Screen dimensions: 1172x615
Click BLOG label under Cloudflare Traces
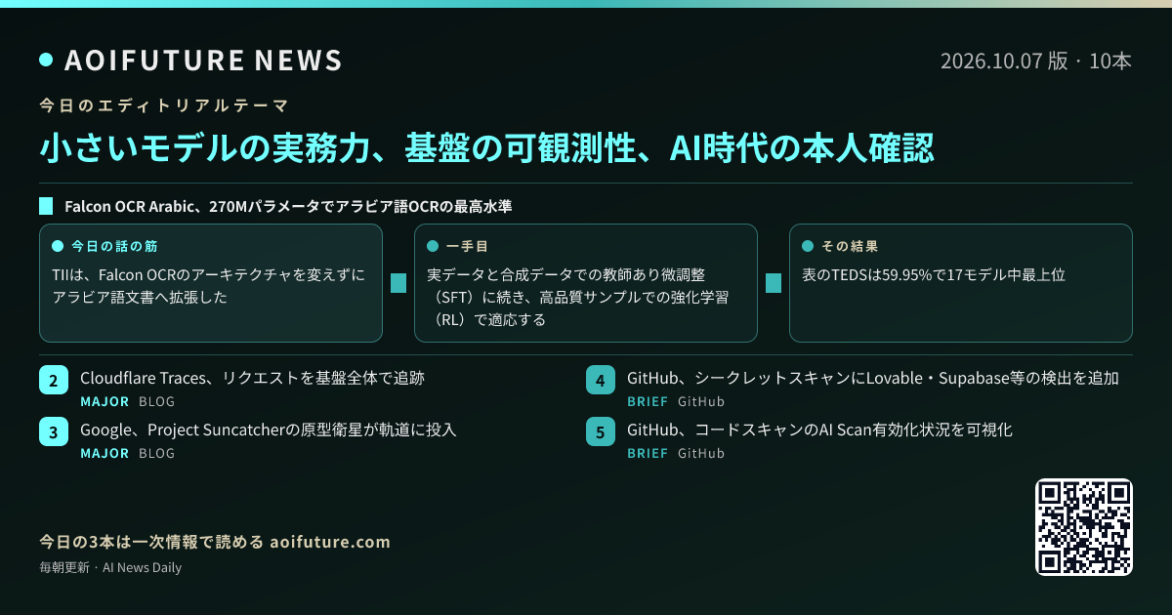pos(157,401)
